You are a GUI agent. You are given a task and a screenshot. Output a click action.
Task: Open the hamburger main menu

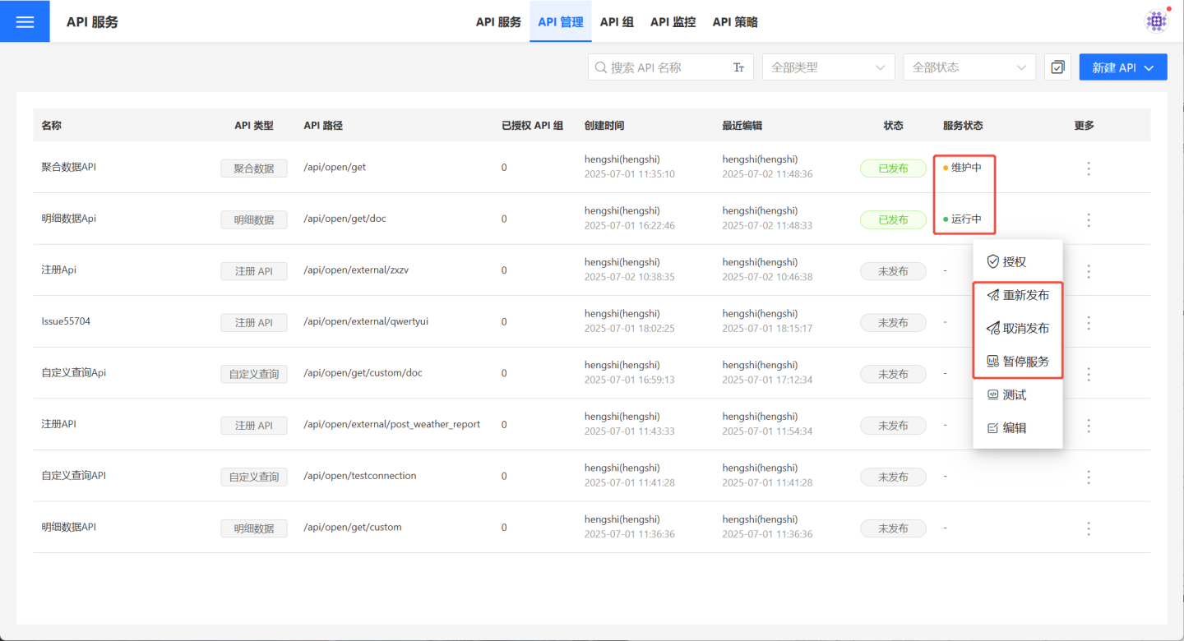coord(25,21)
